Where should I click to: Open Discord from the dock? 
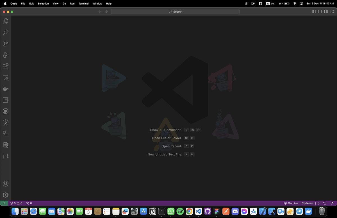235,211
